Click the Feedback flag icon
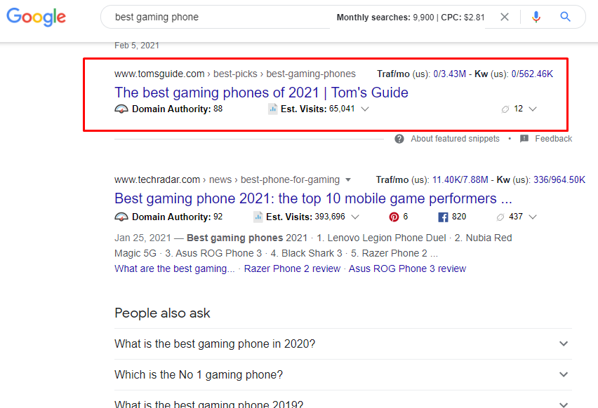The image size is (598, 408). point(524,139)
